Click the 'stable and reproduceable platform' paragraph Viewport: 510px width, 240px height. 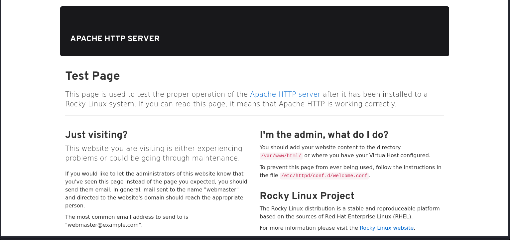point(349,209)
